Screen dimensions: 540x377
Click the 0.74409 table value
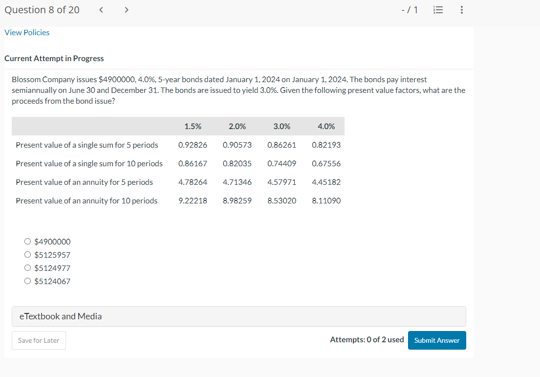(x=281, y=163)
